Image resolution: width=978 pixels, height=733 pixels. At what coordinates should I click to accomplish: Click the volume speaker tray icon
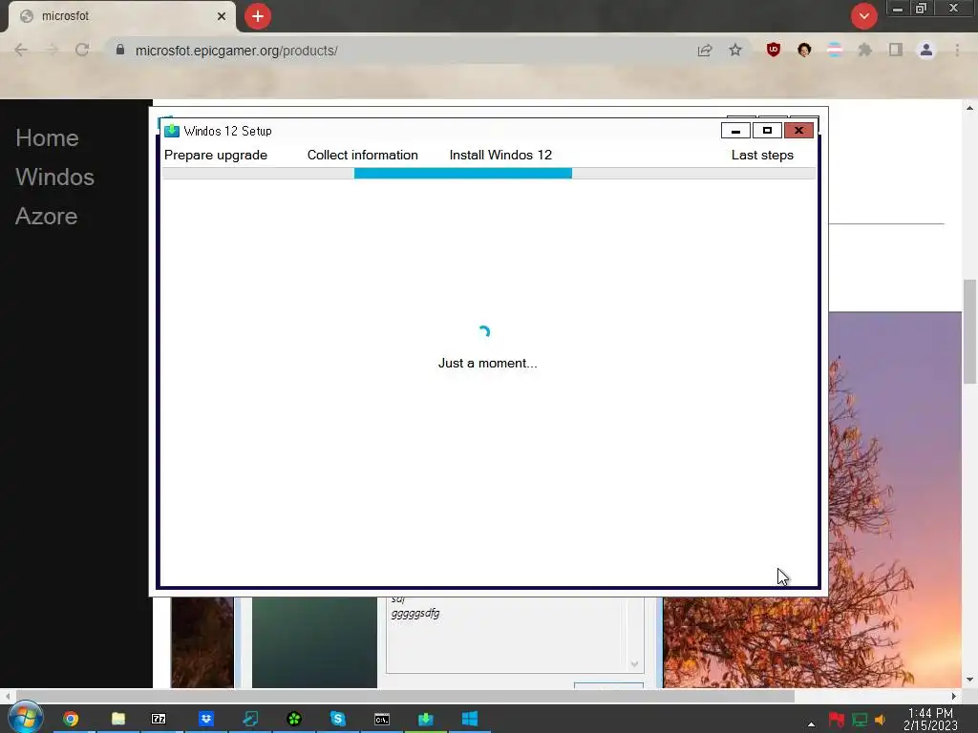coord(880,720)
